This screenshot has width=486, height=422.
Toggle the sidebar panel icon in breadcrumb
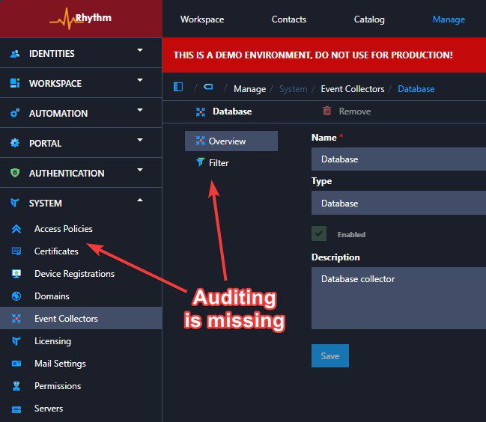pos(178,88)
